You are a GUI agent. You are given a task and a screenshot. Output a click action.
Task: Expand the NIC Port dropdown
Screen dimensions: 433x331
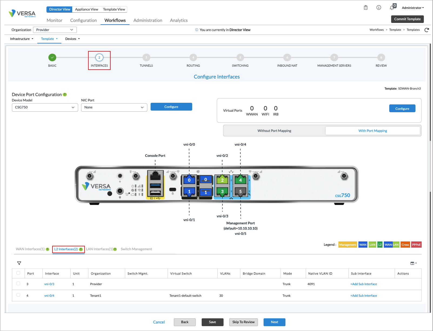(114, 107)
